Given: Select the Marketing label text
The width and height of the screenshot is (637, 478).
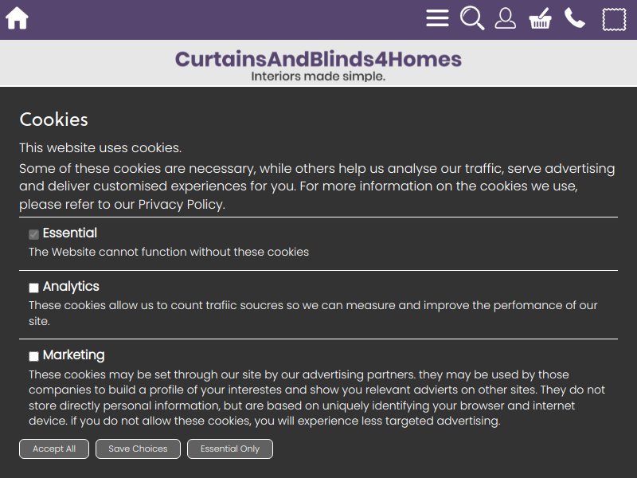Looking at the screenshot, I should tap(73, 355).
